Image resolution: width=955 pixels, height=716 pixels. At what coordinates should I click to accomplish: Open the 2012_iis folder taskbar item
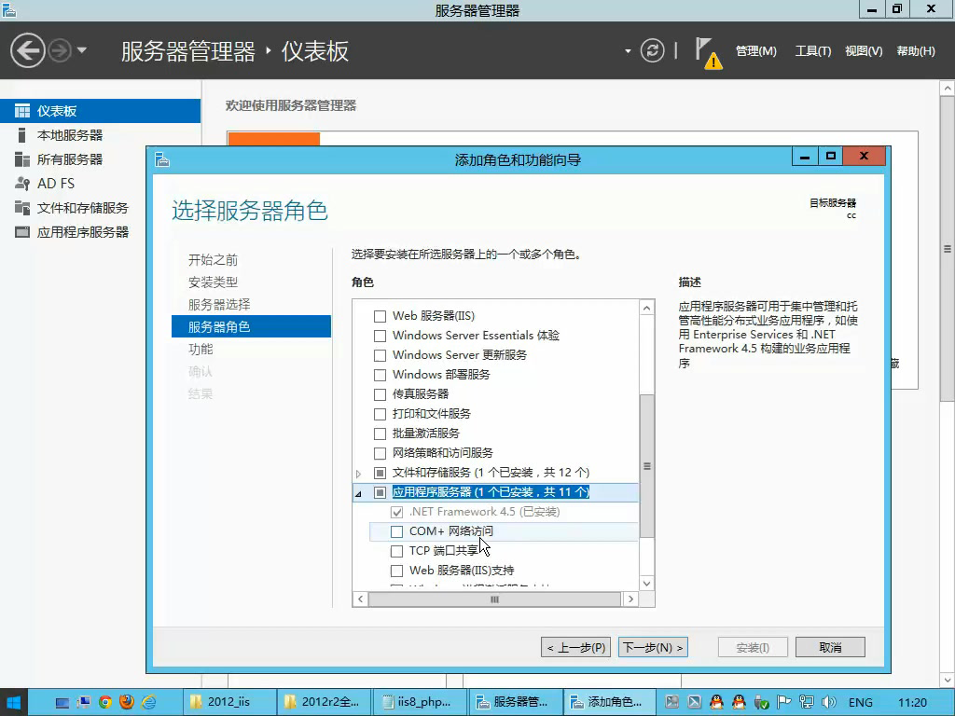(229, 702)
